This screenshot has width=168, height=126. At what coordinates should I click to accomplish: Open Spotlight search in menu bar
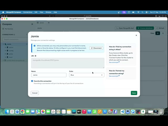coord(142,12)
